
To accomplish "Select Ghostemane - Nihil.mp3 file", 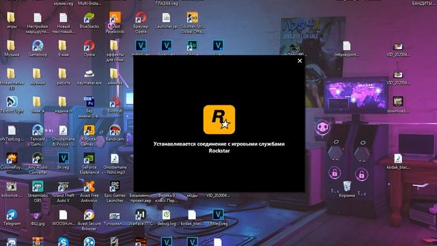I will click(x=115, y=163).
